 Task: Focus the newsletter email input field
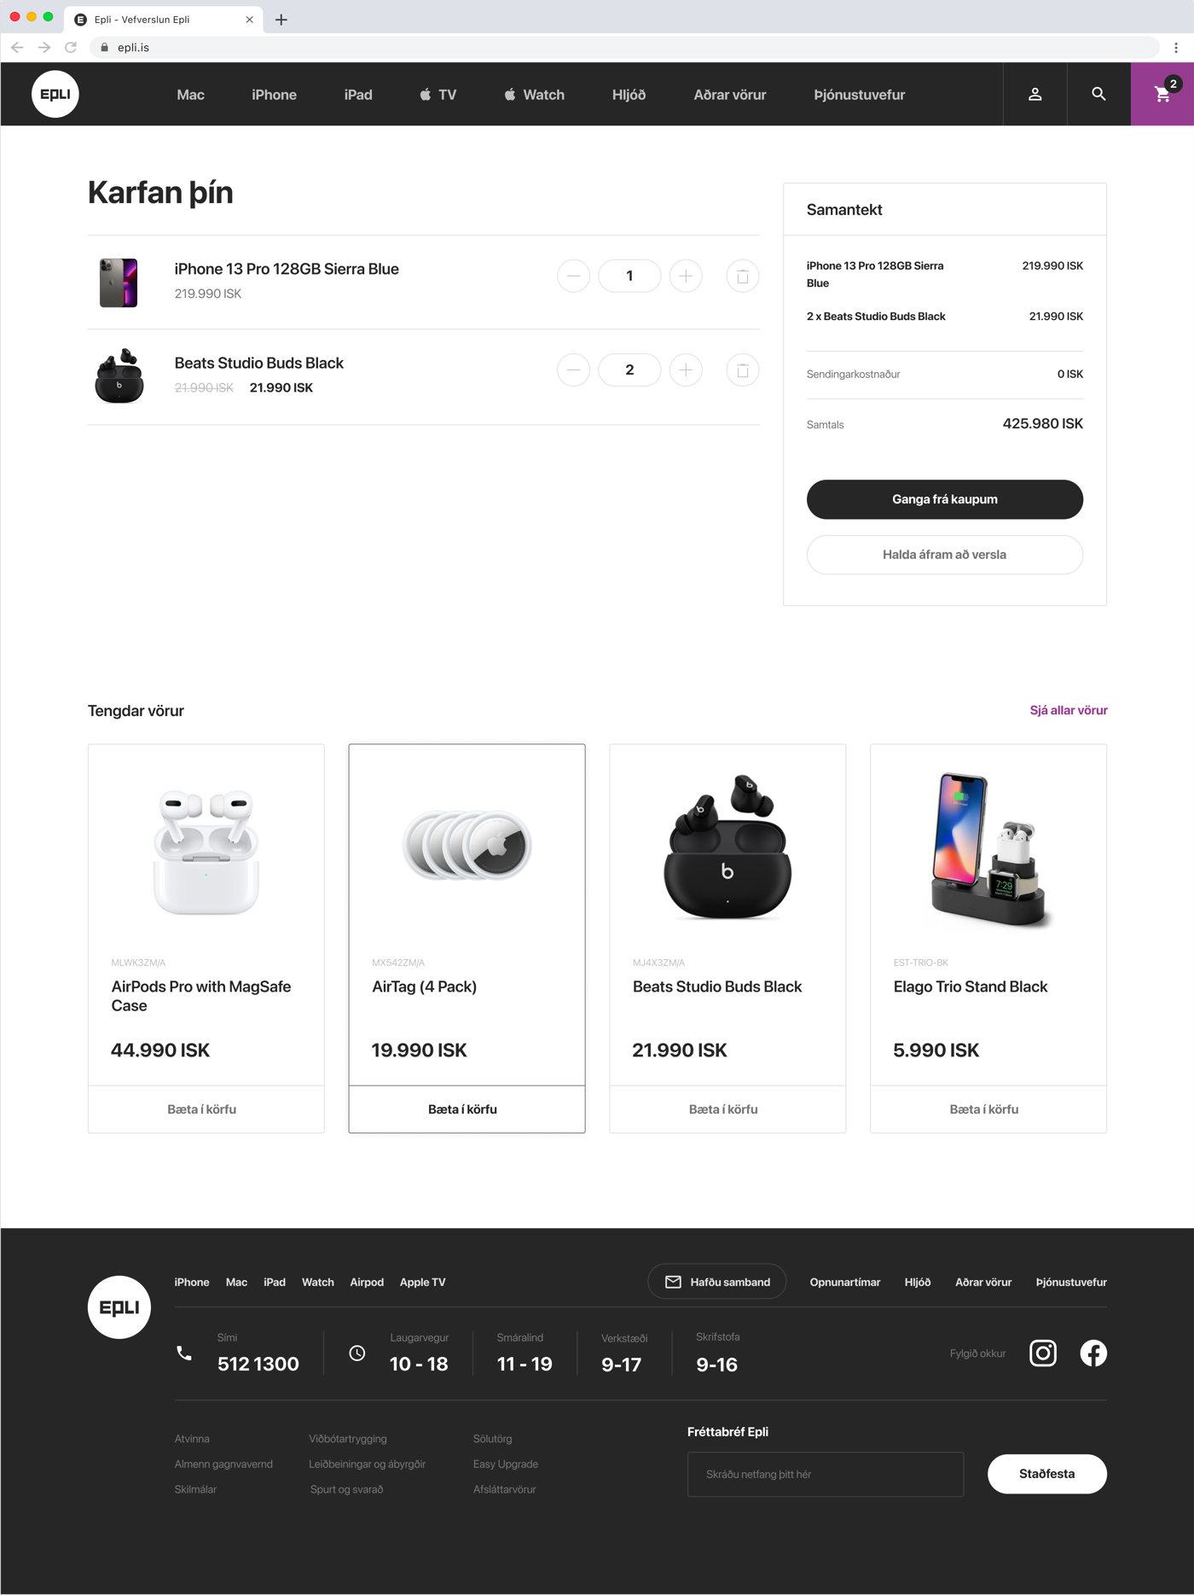[826, 1474]
